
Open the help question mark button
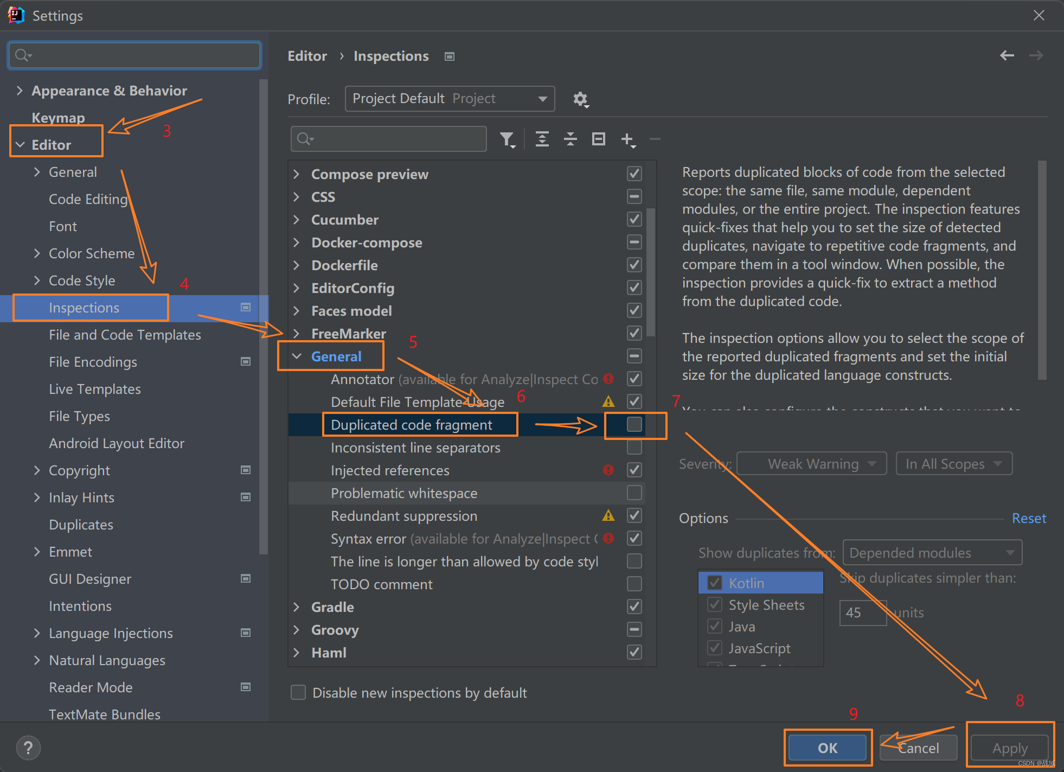click(28, 748)
